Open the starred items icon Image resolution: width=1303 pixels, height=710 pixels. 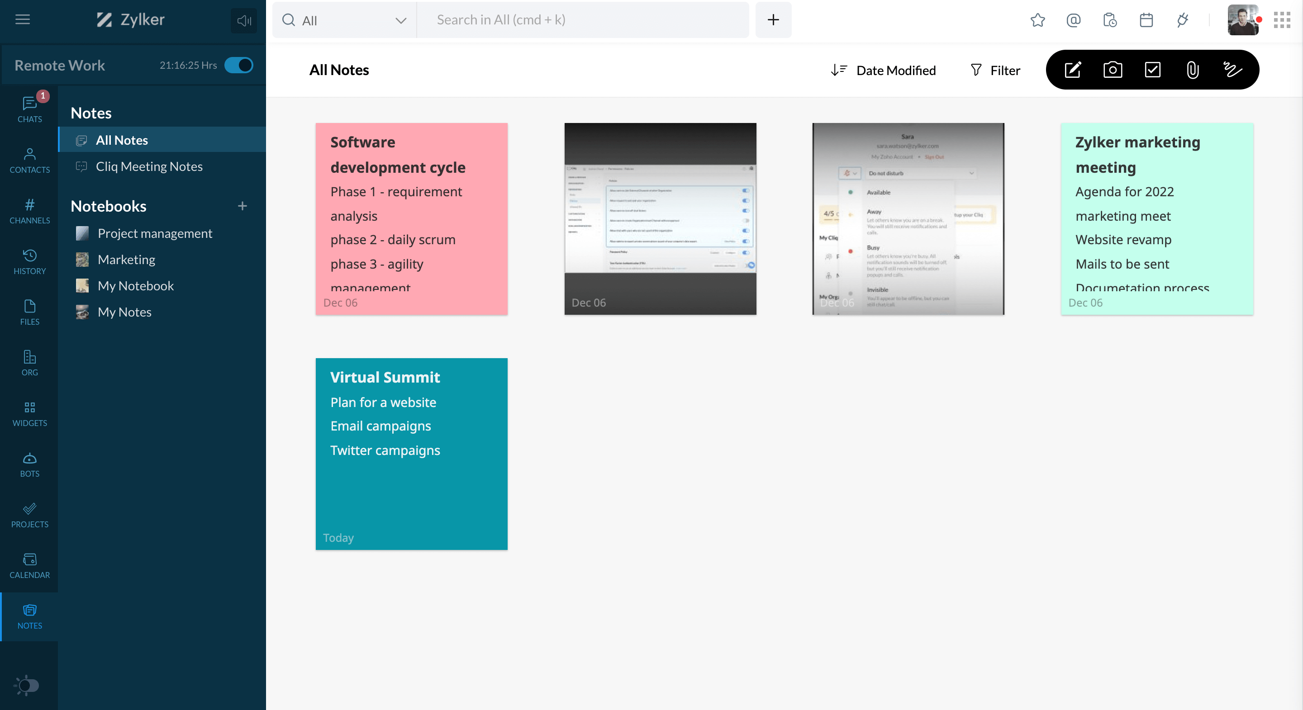[1037, 20]
